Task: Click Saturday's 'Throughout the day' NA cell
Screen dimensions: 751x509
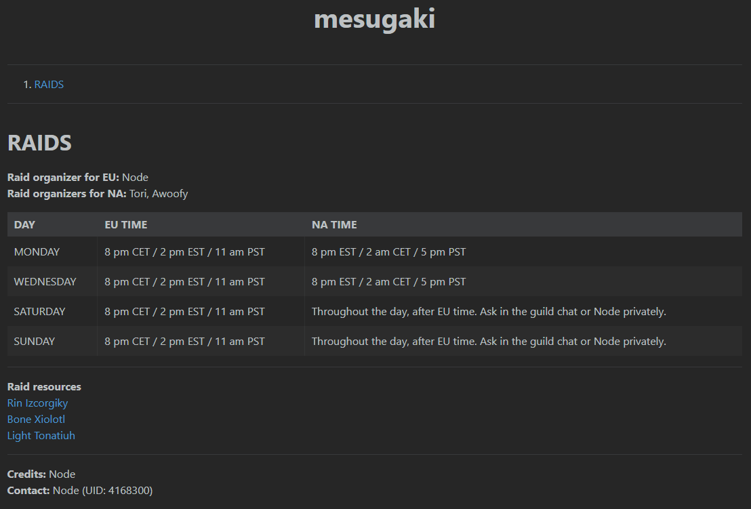Action: pos(523,311)
